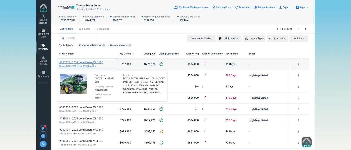Click High Days Listed badge for 368 Days
This screenshot has width=351, height=150.
pyautogui.click(x=258, y=75)
